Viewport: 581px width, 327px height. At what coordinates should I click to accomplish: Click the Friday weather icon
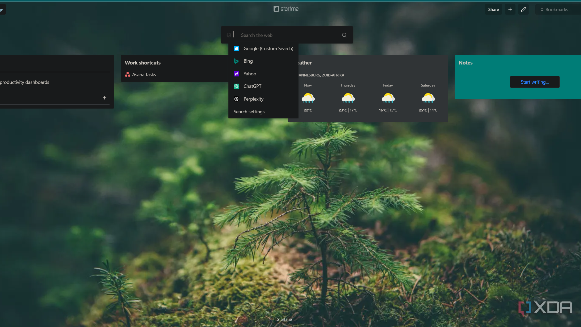(388, 98)
